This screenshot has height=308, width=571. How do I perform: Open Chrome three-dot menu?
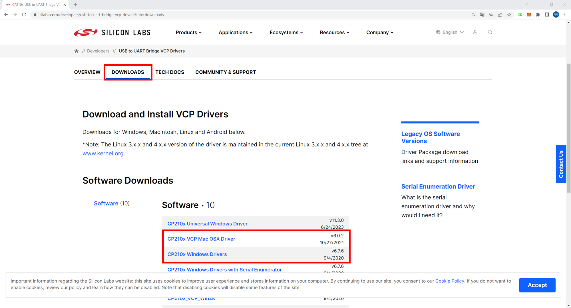[x=565, y=15]
